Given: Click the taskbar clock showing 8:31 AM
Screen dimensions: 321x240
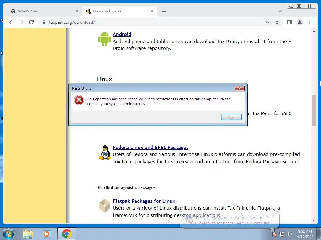Looking at the screenshot, I should [x=305, y=234].
